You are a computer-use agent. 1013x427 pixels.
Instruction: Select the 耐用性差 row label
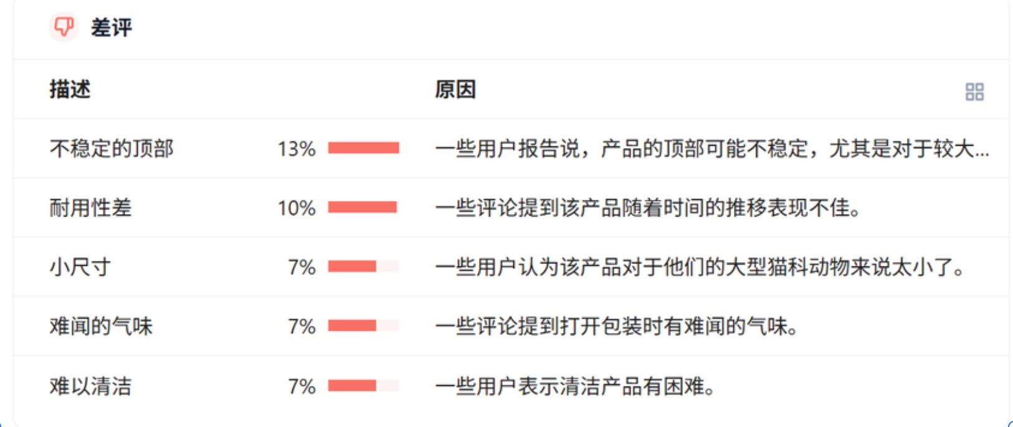click(91, 208)
